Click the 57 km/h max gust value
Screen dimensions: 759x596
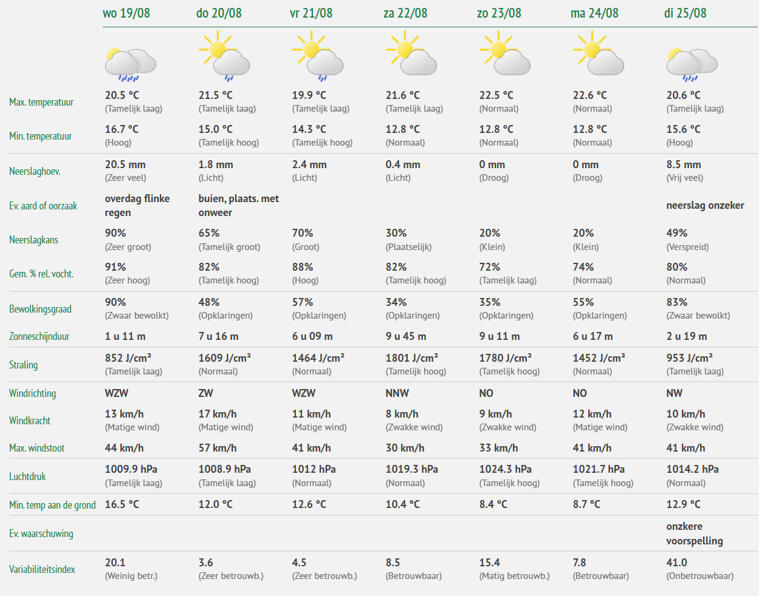[x=218, y=448]
